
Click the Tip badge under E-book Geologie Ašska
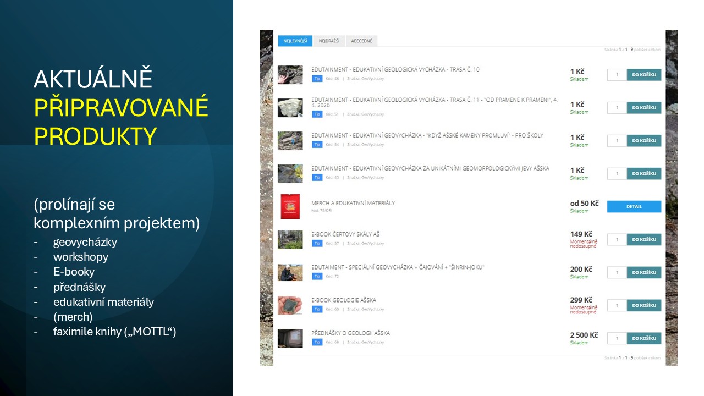click(317, 309)
